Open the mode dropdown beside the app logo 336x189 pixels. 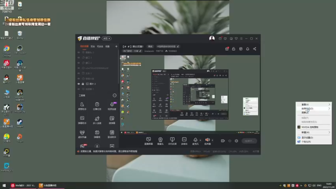coord(107,38)
